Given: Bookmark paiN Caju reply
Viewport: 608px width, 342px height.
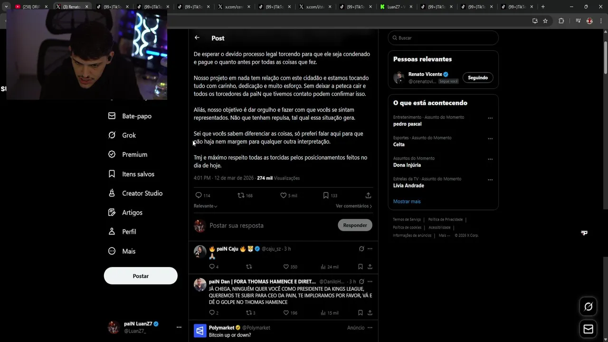Looking at the screenshot, I should tap(361, 266).
